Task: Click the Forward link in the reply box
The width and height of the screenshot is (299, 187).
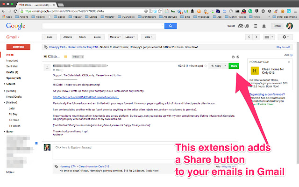Action: (86, 148)
